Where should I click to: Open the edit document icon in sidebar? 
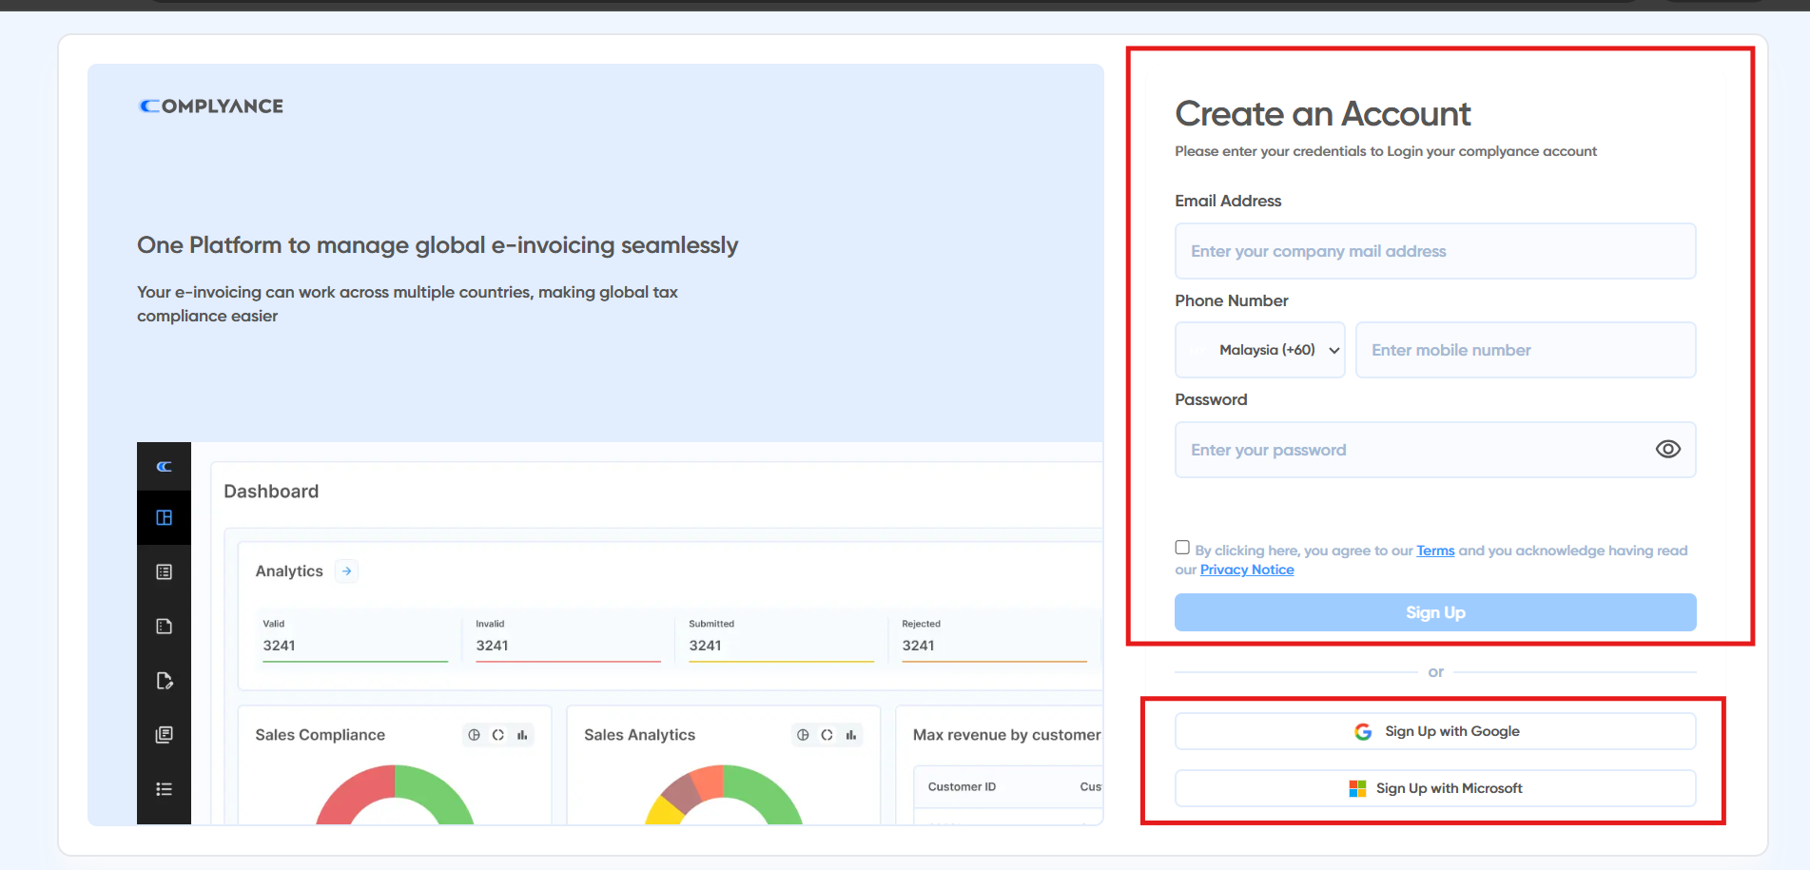coord(164,680)
